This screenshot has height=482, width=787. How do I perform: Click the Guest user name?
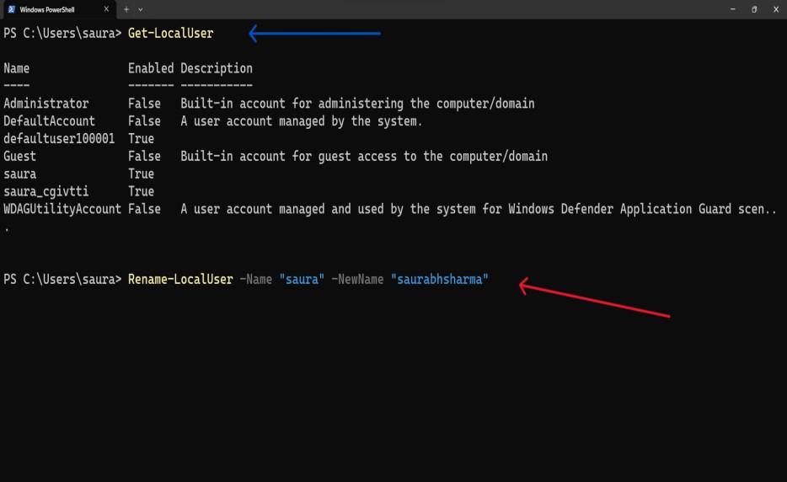pyautogui.click(x=19, y=156)
